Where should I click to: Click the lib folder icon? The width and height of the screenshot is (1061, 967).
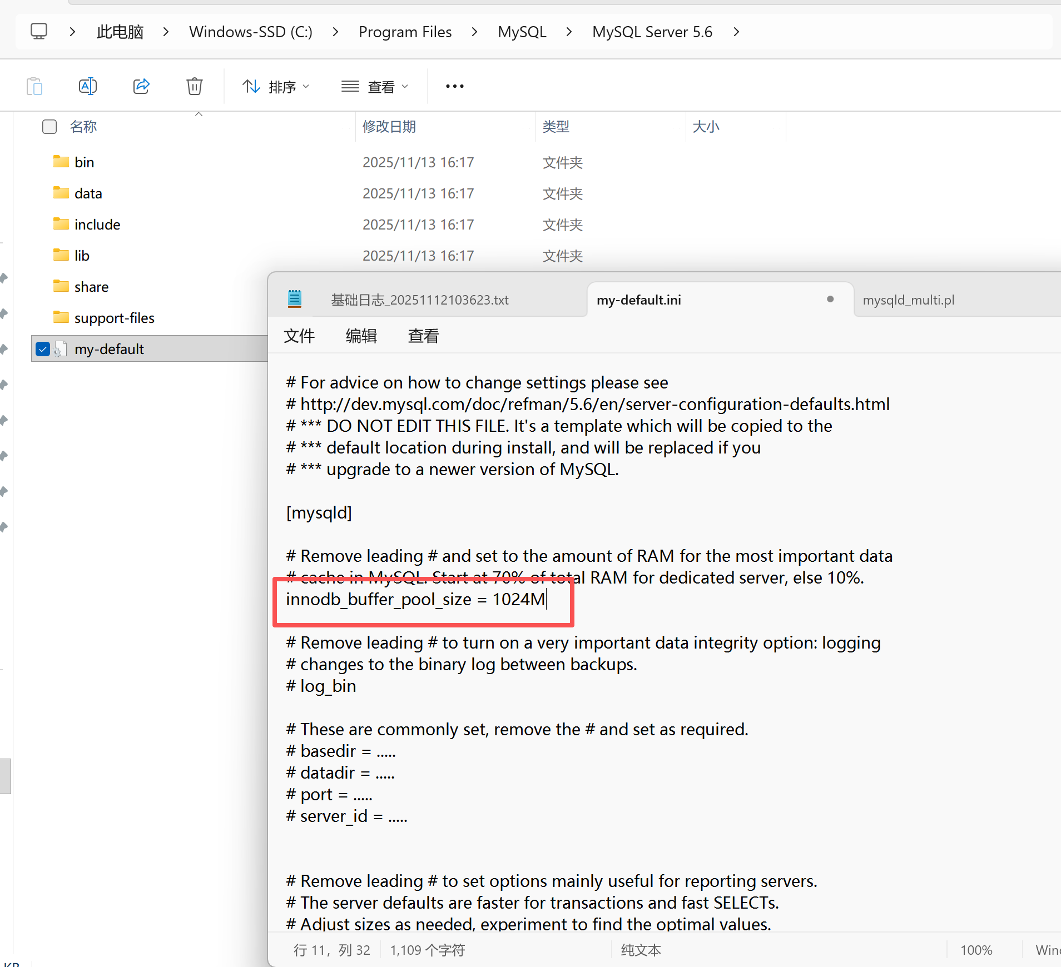61,255
